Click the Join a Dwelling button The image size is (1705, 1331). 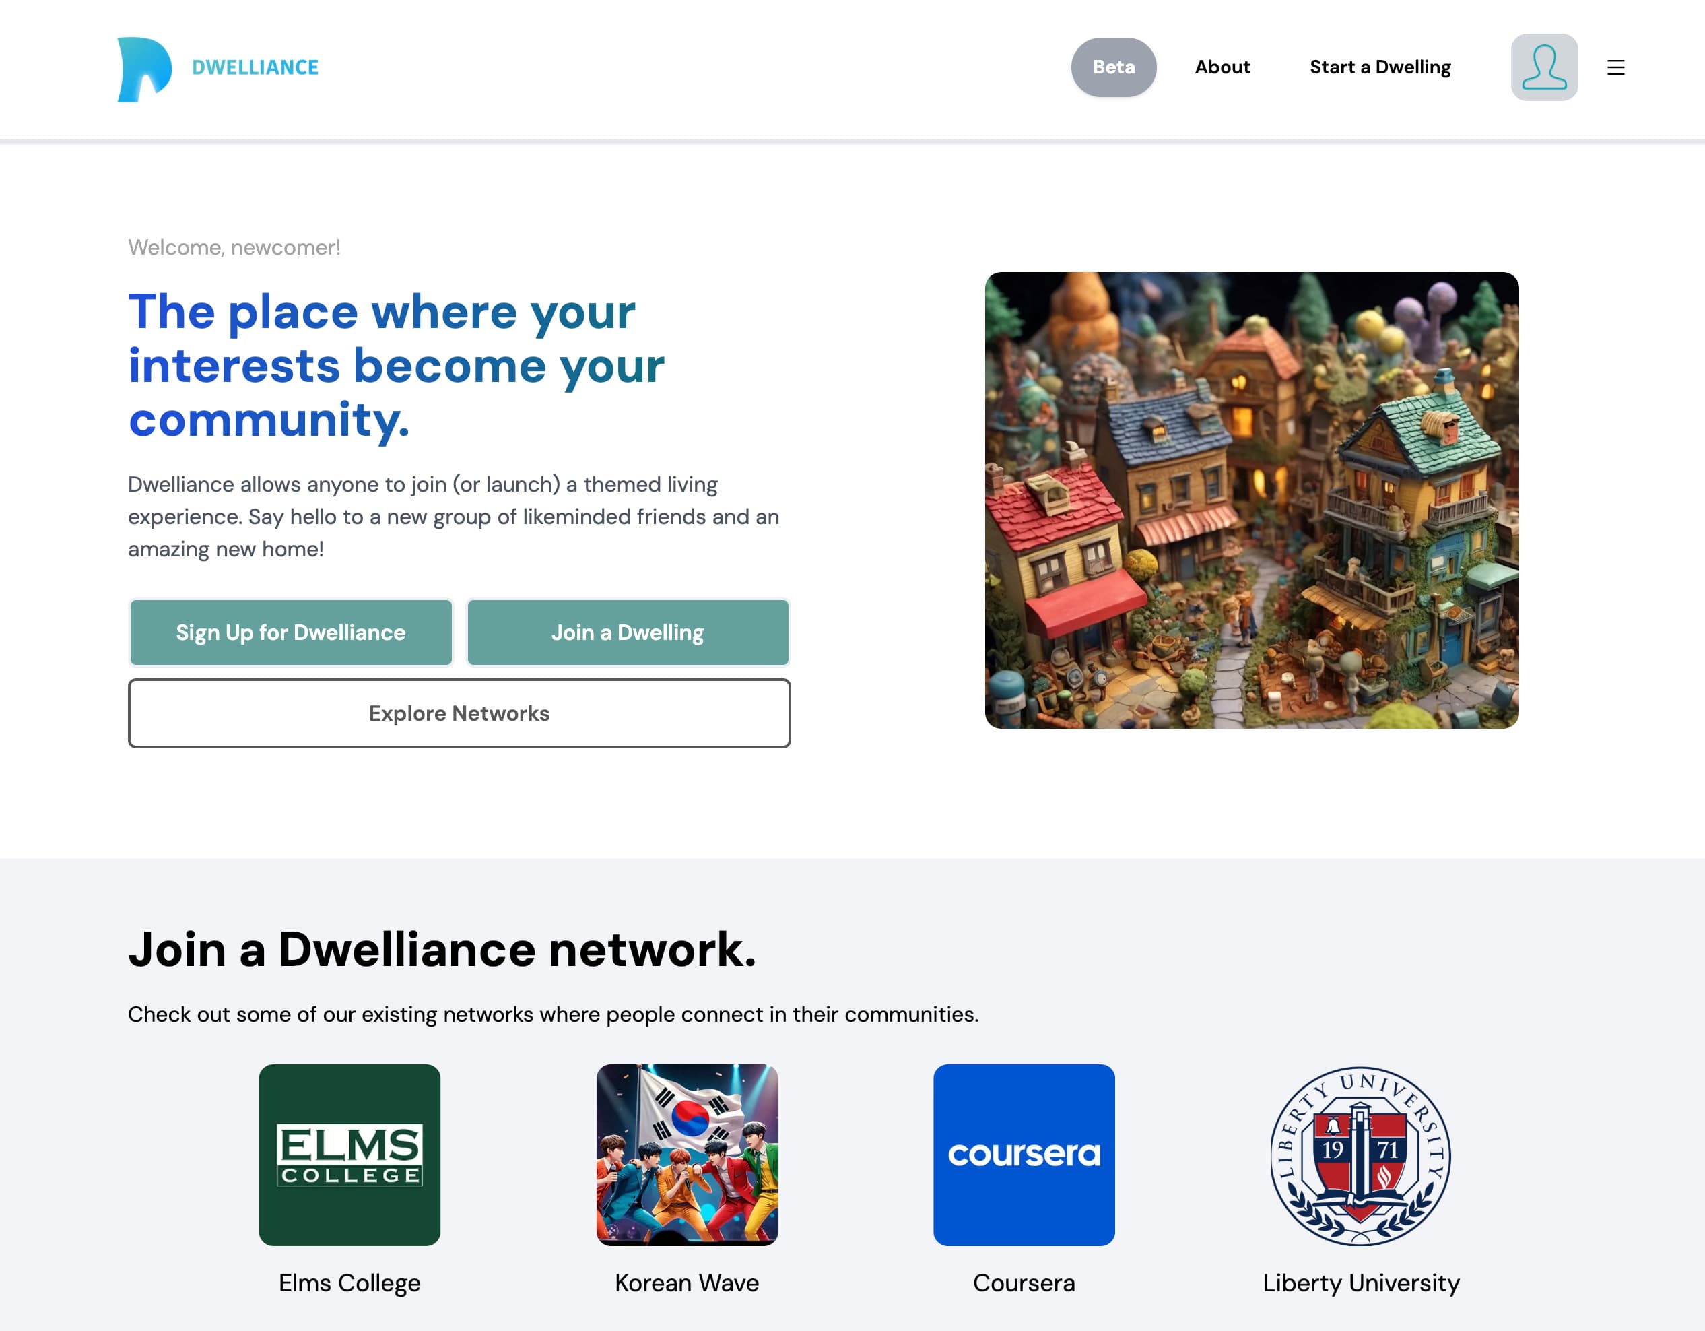point(628,632)
